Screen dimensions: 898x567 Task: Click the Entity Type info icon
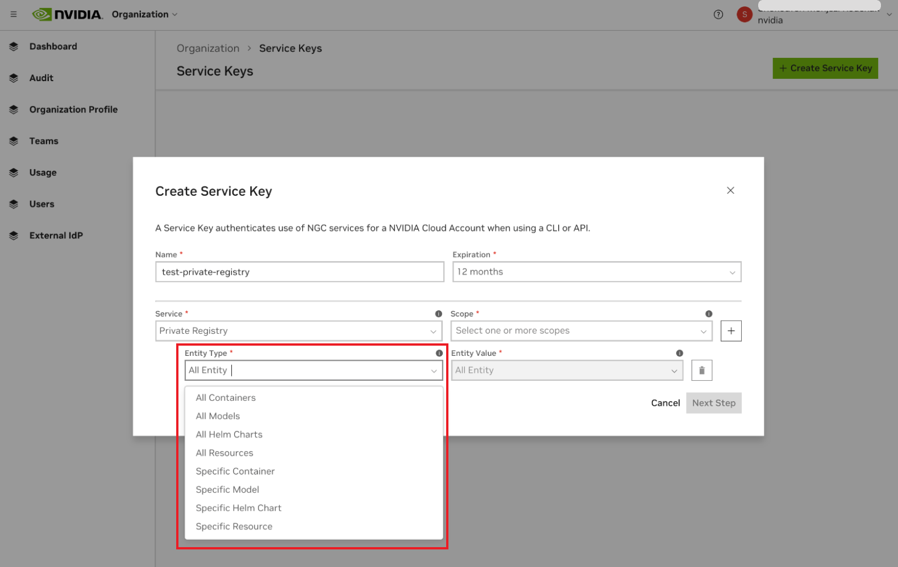439,353
